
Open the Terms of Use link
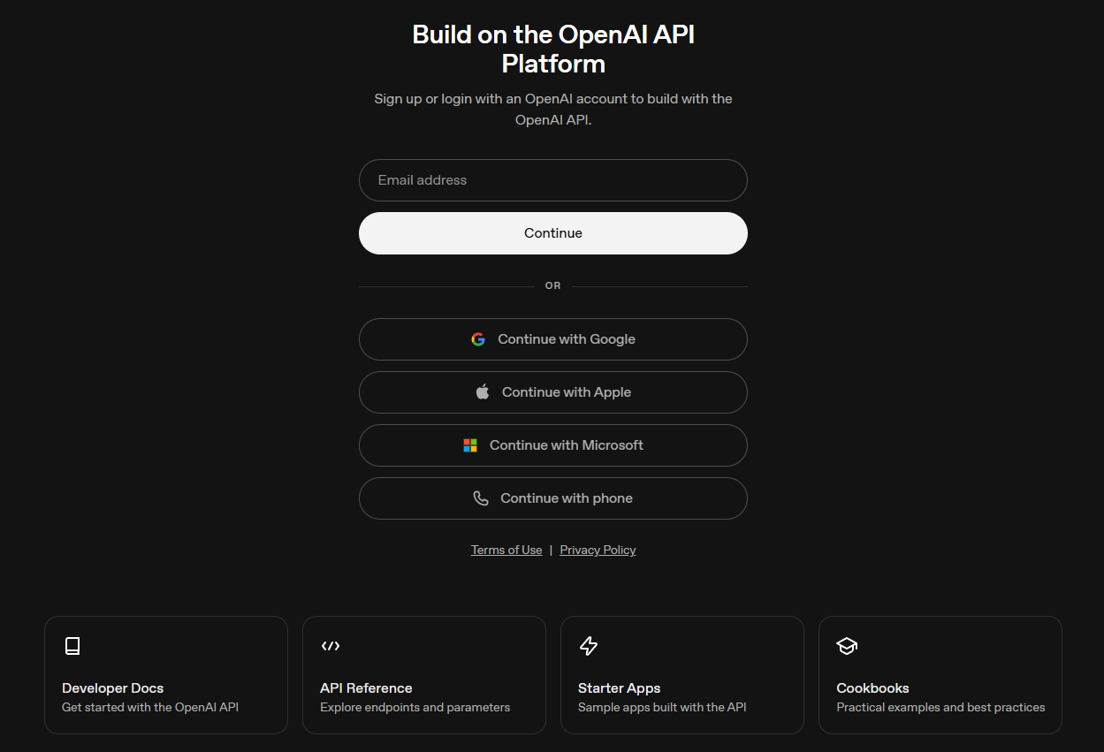coord(506,550)
